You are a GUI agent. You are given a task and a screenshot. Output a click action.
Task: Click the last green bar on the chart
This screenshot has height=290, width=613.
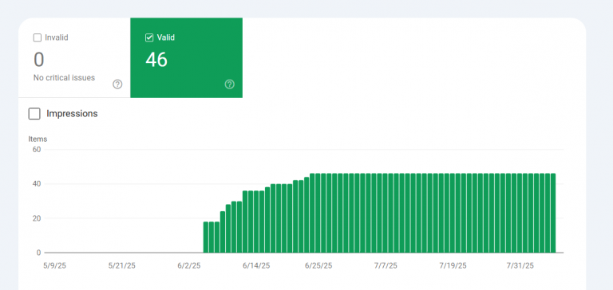[x=553, y=213]
